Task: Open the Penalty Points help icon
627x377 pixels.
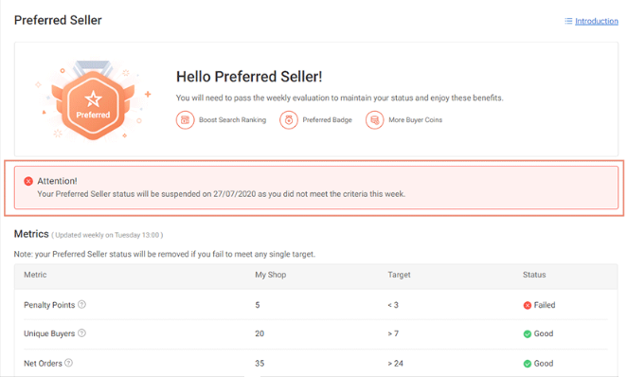Action: click(x=82, y=305)
